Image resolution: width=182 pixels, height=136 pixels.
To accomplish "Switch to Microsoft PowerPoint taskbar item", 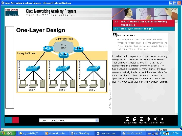I will pyautogui.click(x=56, y=133).
